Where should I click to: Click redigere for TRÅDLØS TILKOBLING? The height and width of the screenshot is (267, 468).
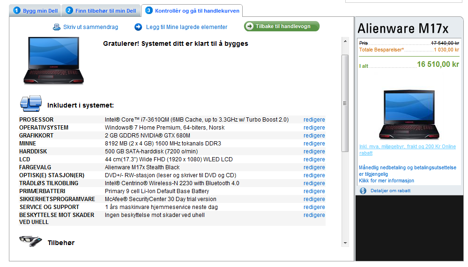pyautogui.click(x=314, y=183)
